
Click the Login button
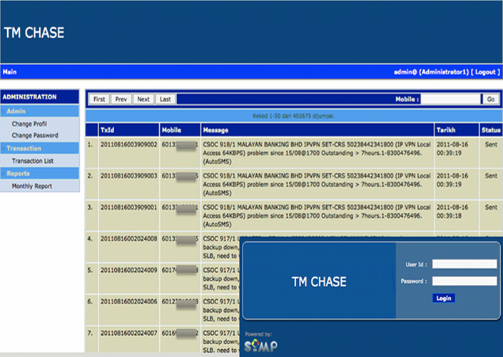444,298
